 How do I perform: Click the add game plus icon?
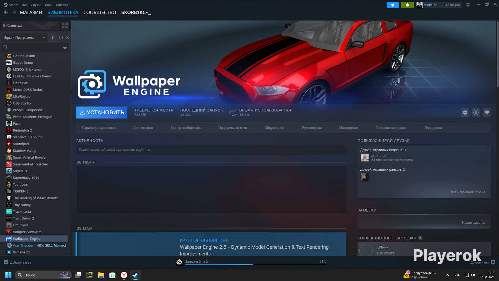point(6,262)
